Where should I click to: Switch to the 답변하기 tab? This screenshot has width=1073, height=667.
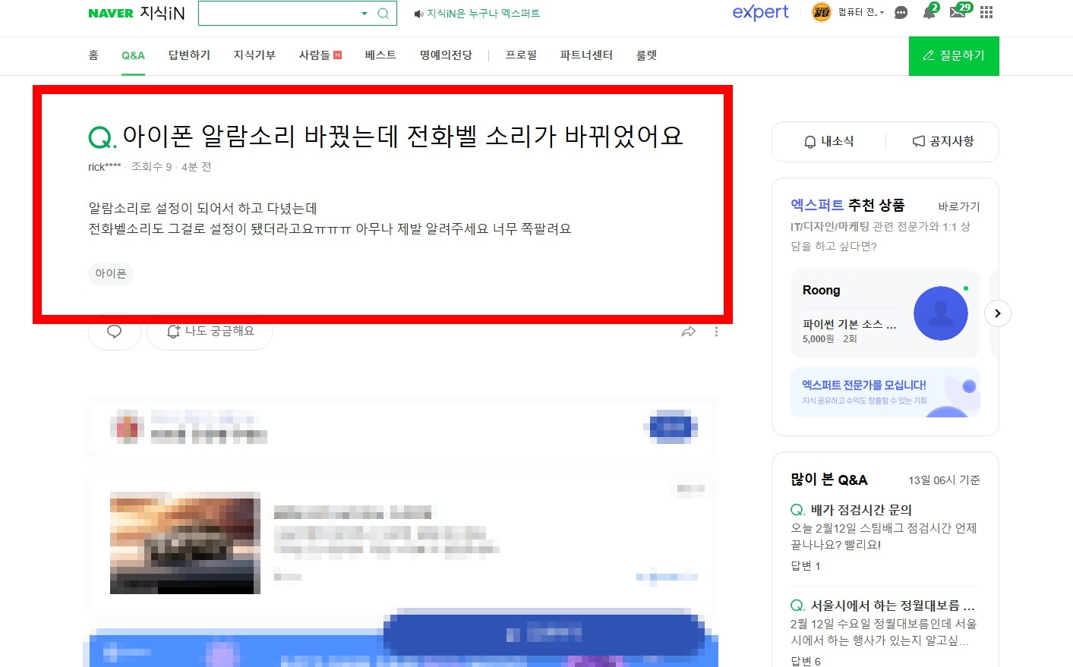click(x=189, y=55)
